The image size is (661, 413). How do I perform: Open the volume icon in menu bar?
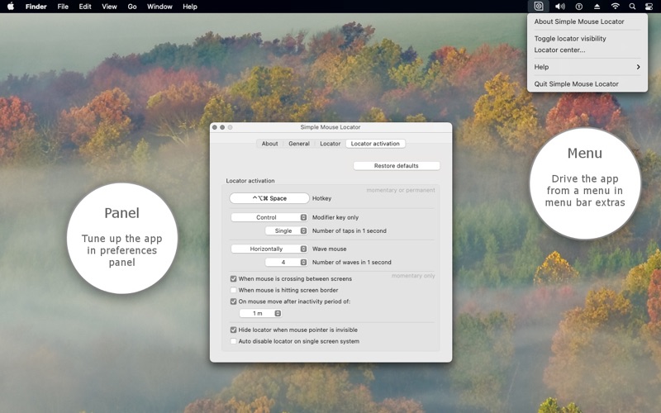[x=559, y=7]
